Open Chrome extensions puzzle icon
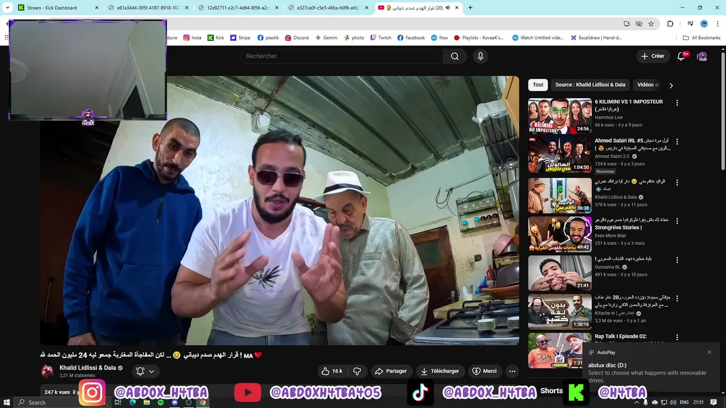 (670, 24)
